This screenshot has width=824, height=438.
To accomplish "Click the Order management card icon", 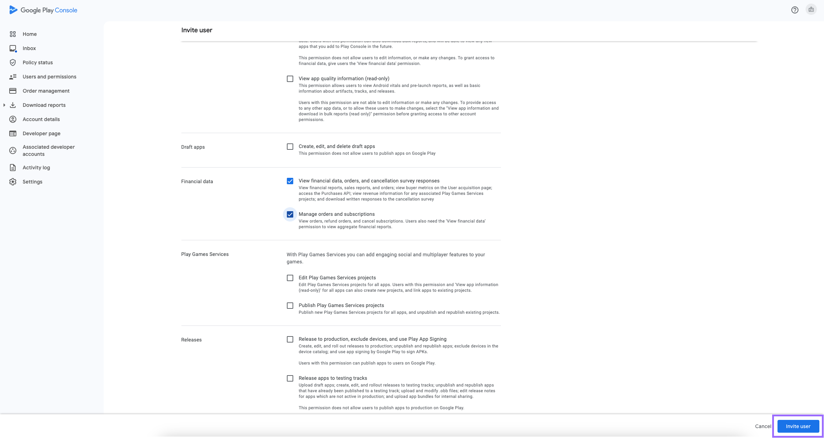I will (13, 91).
